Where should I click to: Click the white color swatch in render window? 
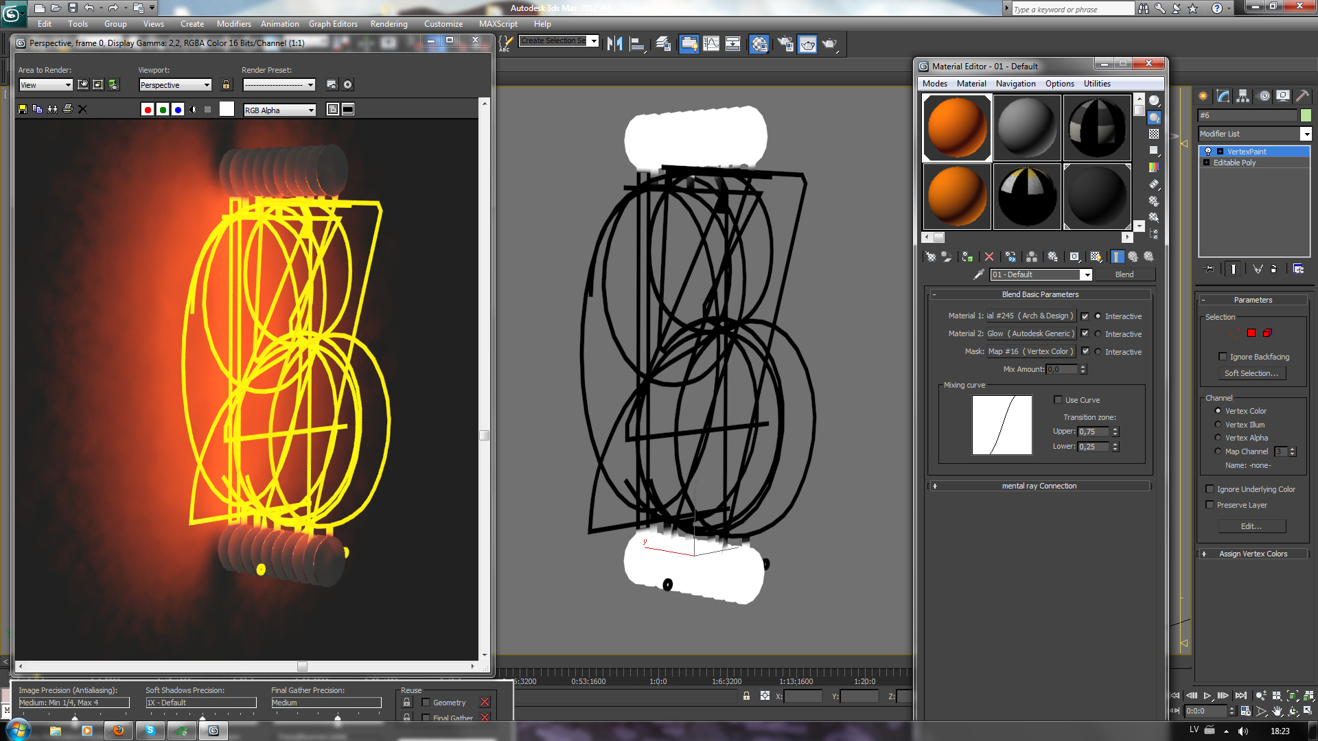[x=227, y=110]
